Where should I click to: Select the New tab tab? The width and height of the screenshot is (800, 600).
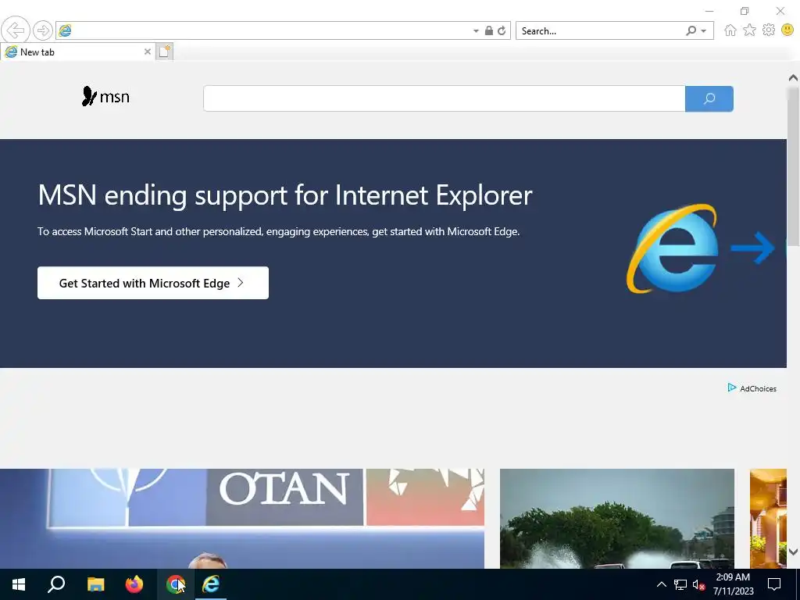(x=77, y=52)
